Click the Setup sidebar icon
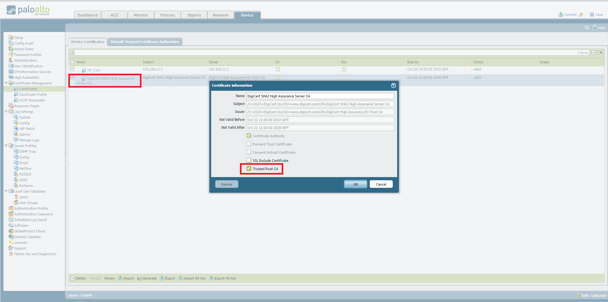 [11, 38]
